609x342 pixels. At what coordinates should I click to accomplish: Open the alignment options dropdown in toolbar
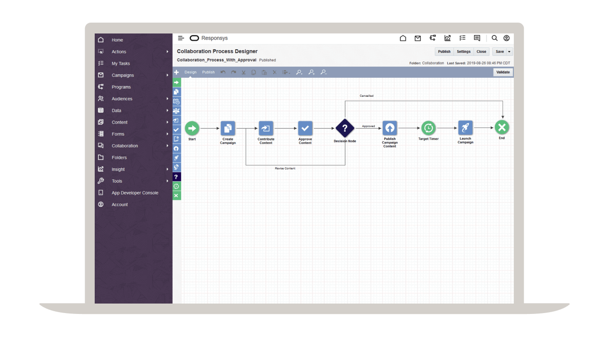pyautogui.click(x=286, y=72)
